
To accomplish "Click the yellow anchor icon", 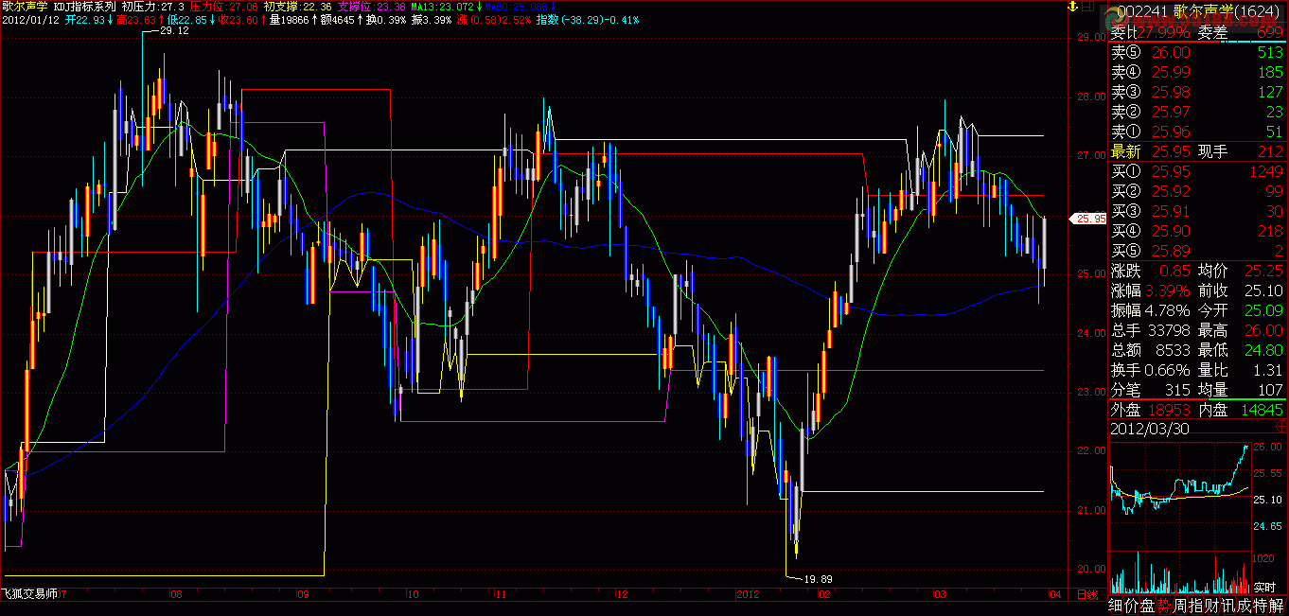I will tap(1070, 8).
